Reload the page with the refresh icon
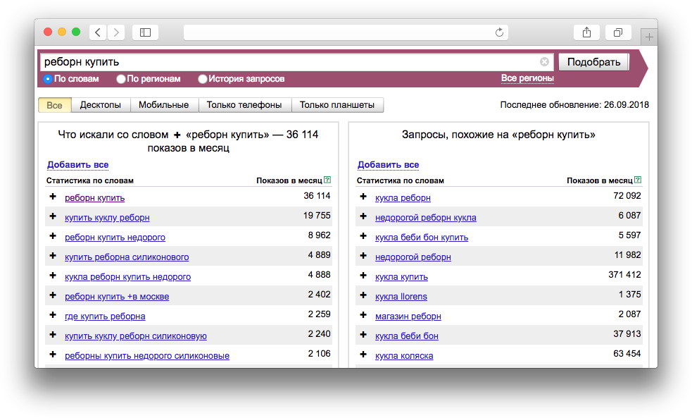The height and width of the screenshot is (418, 692). coord(500,32)
